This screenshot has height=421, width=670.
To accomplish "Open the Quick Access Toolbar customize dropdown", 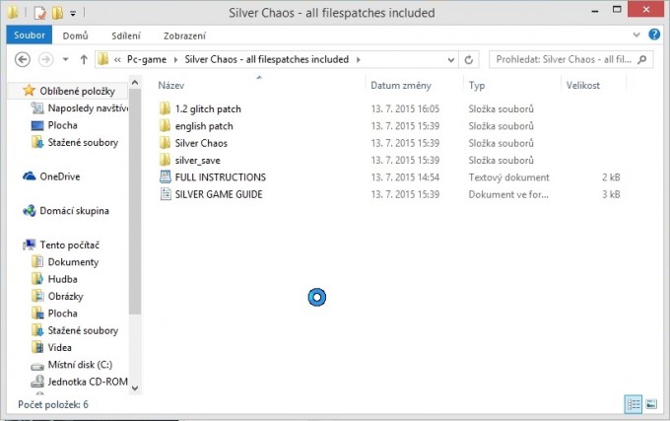I will [x=73, y=14].
